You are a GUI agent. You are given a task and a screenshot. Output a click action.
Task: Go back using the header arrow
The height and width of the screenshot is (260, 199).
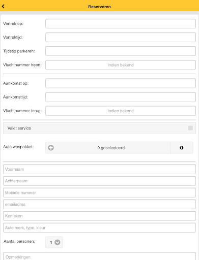3,7
